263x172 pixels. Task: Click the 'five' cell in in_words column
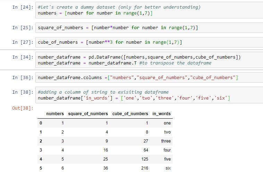click(167, 159)
